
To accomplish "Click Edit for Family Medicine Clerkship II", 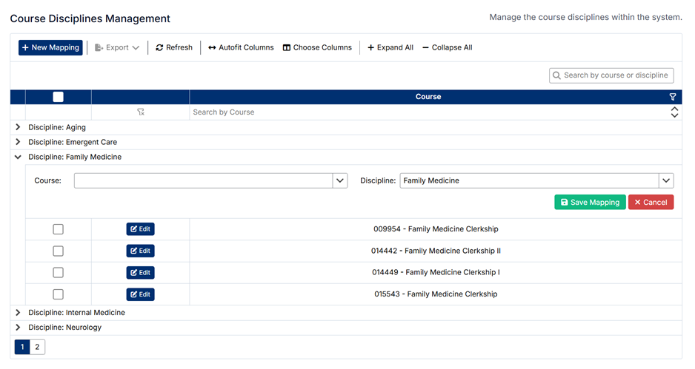I will 140,251.
